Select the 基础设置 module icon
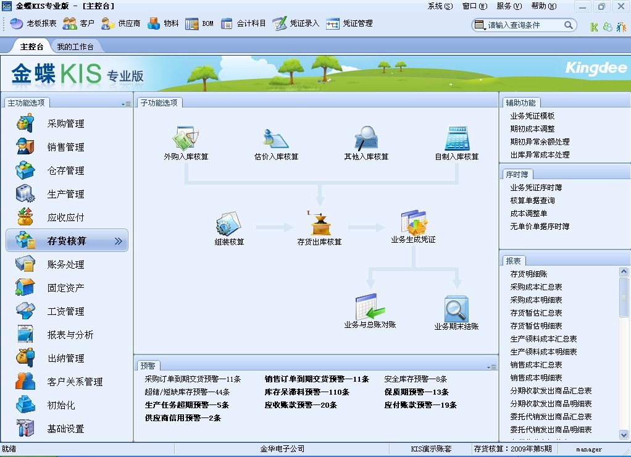 [25, 427]
